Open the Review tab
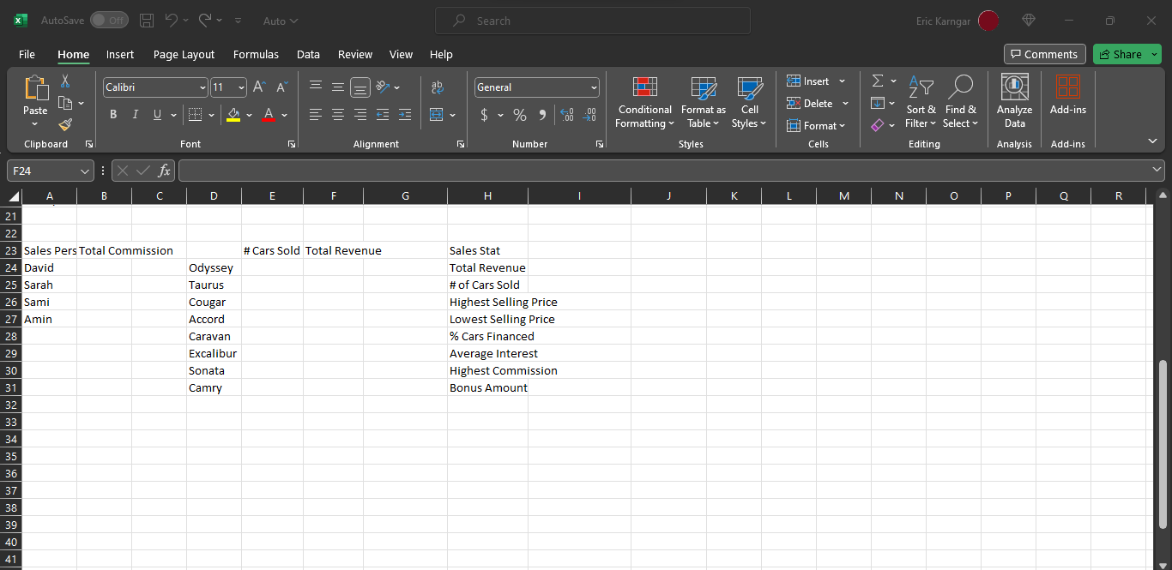Screen dimensions: 1172x570 coord(354,54)
